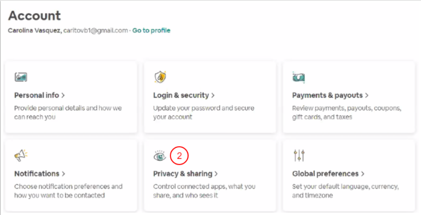Click 'Set your default language, currency' description
This screenshot has width=421, height=215.
pyautogui.click(x=345, y=191)
